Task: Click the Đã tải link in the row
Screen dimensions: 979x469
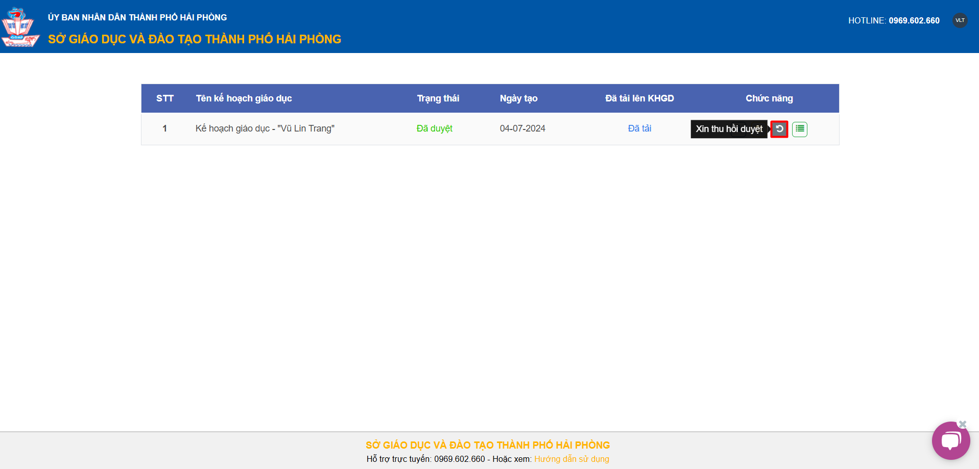Action: coord(639,128)
